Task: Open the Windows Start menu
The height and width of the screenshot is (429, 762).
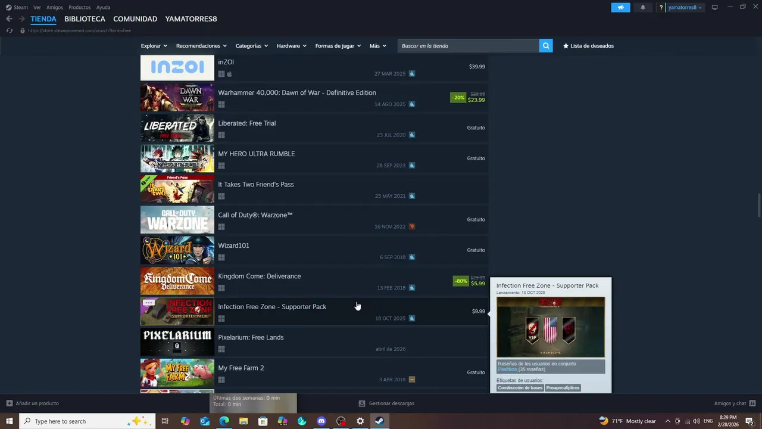Action: (10, 421)
